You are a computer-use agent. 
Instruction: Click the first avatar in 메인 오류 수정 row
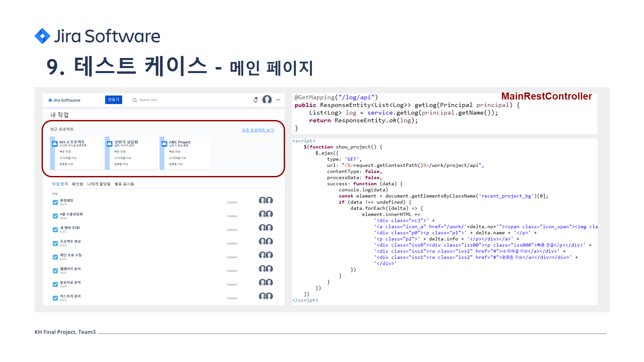(262, 255)
